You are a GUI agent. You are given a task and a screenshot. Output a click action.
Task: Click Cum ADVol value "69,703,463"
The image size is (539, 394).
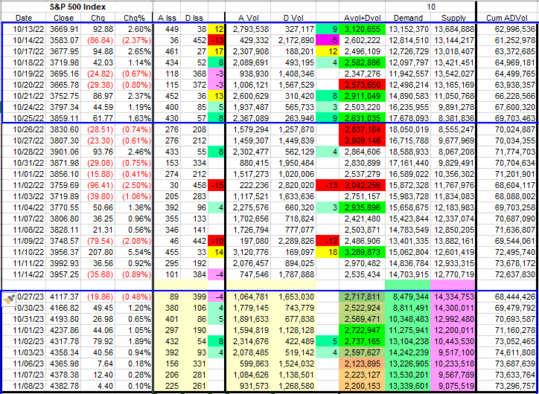pyautogui.click(x=508, y=118)
